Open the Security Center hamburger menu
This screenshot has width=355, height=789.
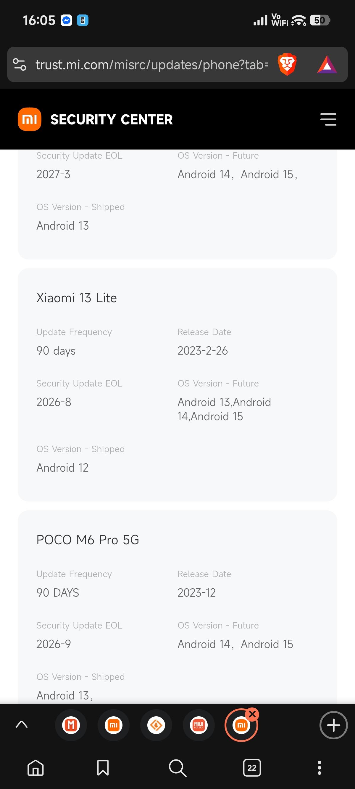[328, 119]
